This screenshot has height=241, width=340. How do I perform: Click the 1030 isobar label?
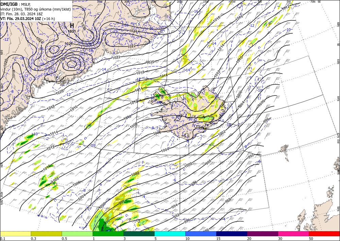[83, 26]
